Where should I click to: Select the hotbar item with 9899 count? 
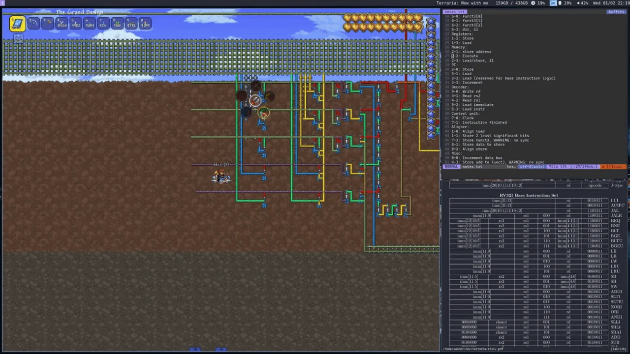coord(145,23)
